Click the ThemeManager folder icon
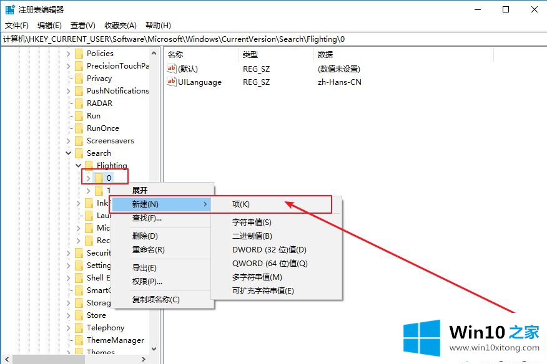 [79, 340]
